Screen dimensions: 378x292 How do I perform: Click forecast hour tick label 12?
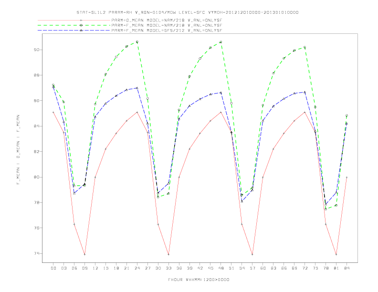pos(95,268)
